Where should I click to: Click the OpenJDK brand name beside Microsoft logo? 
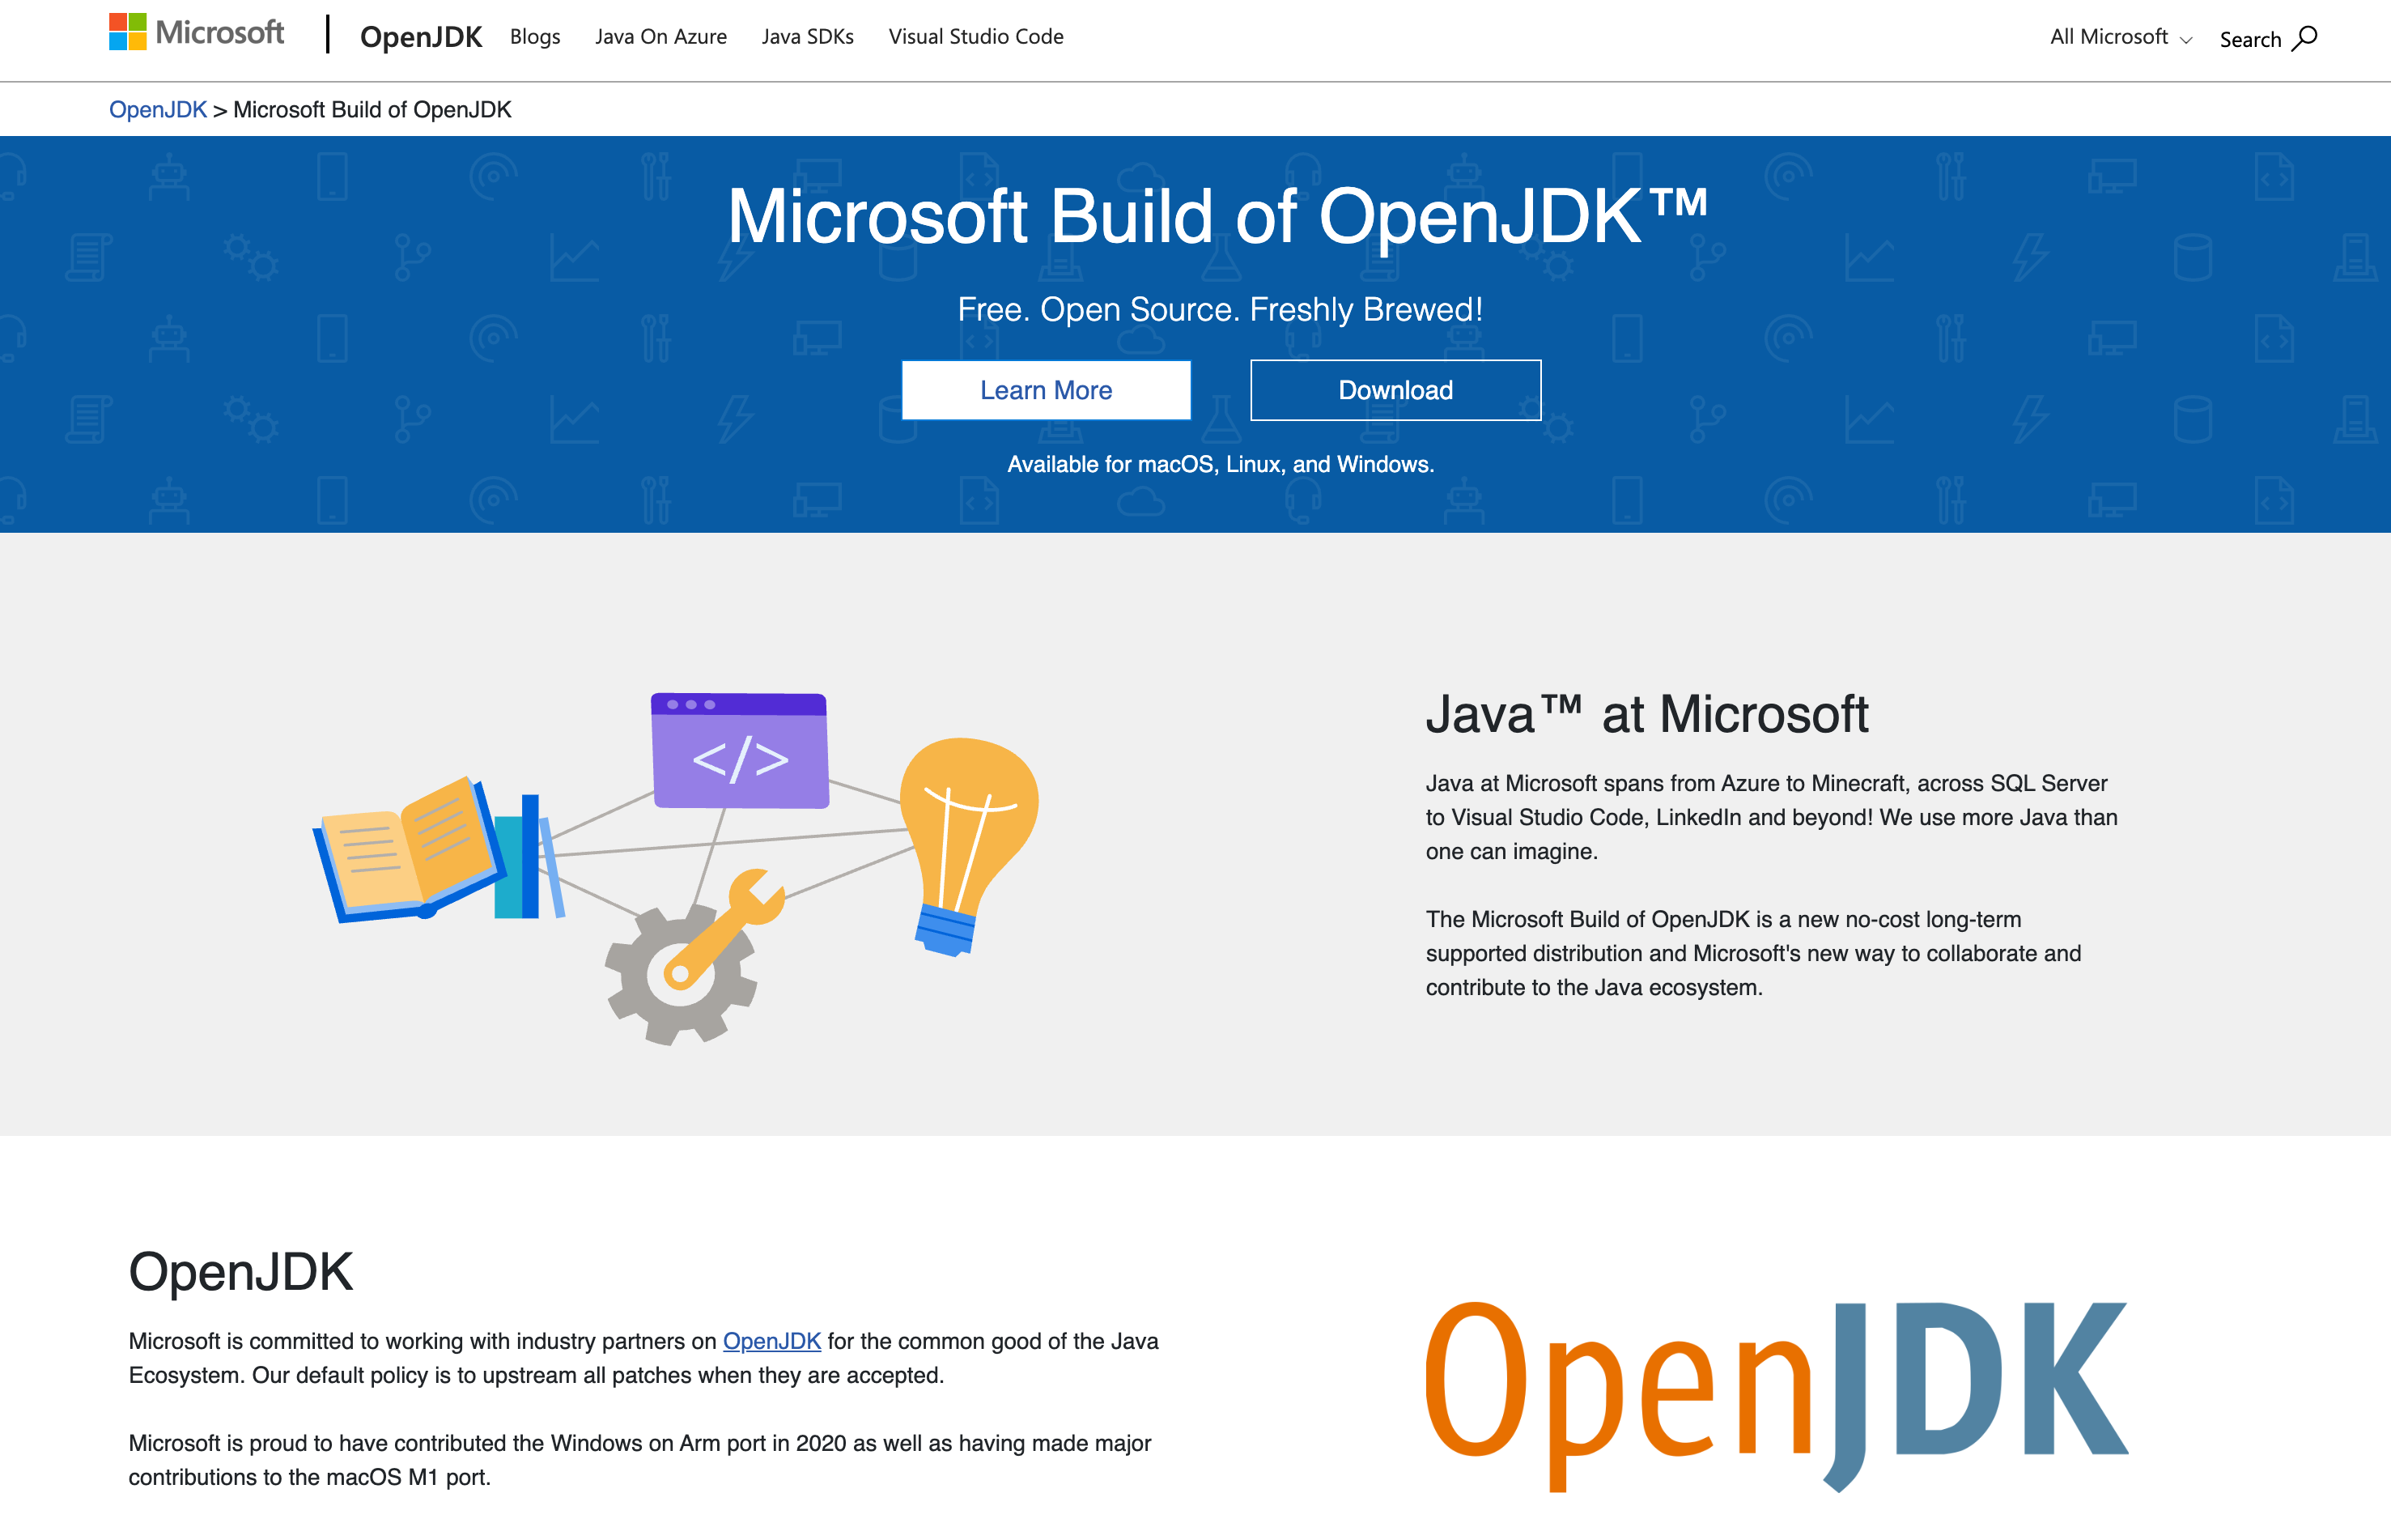coord(422,36)
